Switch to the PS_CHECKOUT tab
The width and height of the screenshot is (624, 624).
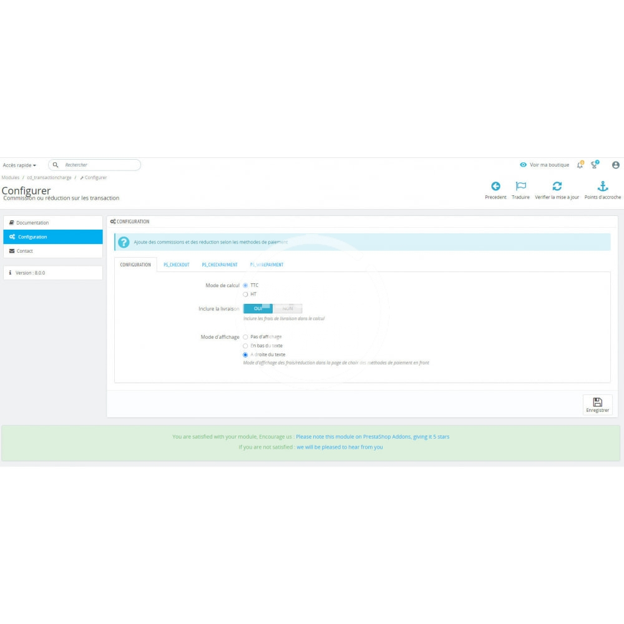177,265
